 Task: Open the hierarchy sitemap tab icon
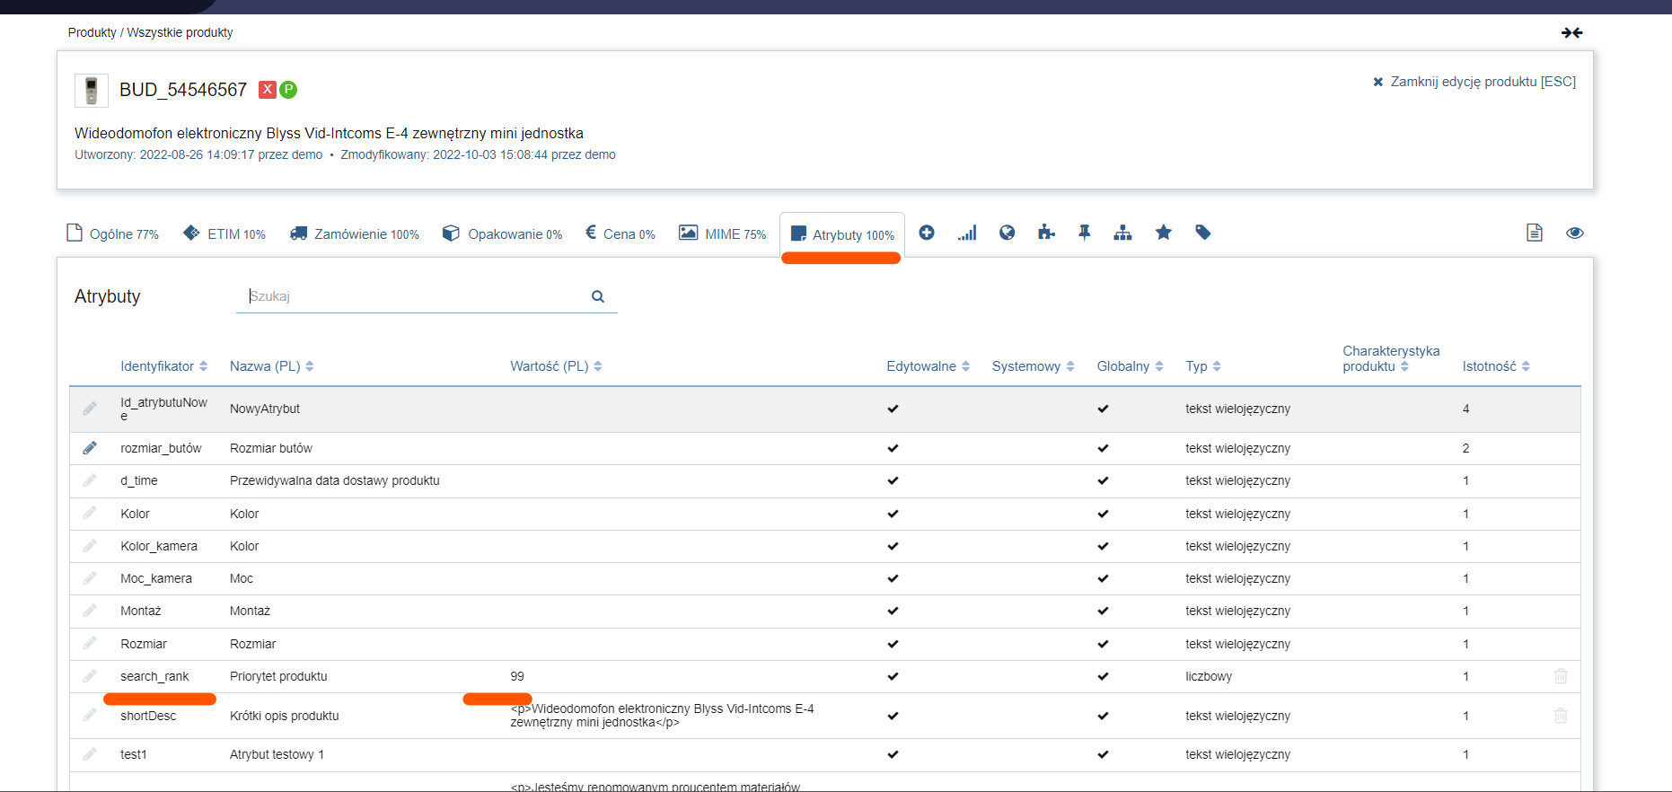[1122, 233]
